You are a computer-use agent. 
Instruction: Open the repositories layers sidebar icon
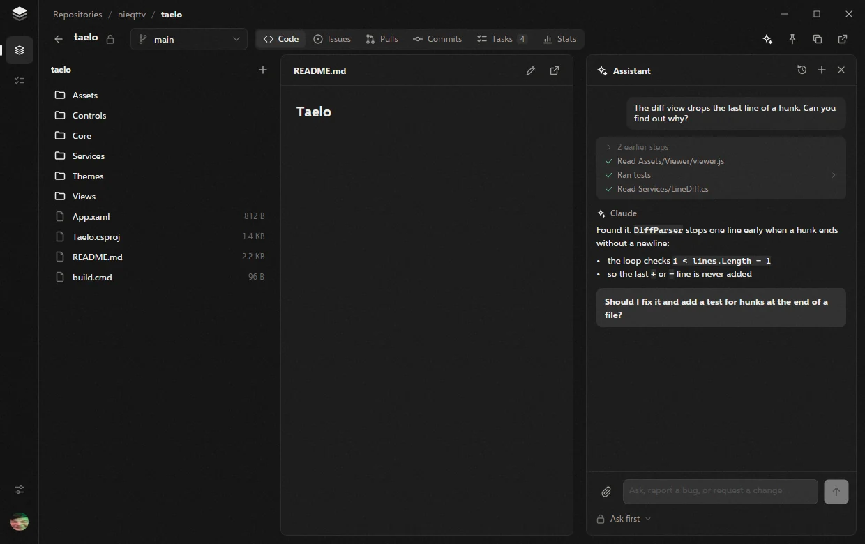coord(20,50)
